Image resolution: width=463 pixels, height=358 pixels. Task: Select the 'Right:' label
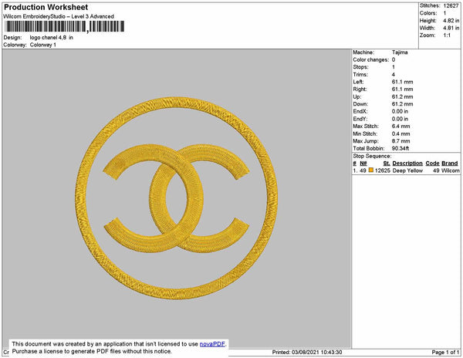click(x=360, y=89)
